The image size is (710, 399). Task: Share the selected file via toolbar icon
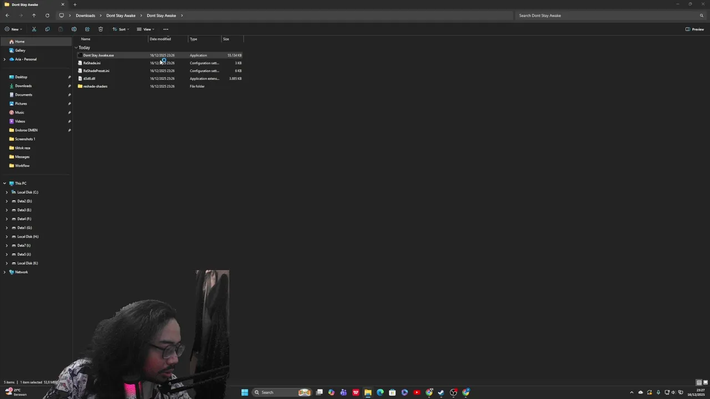click(87, 29)
